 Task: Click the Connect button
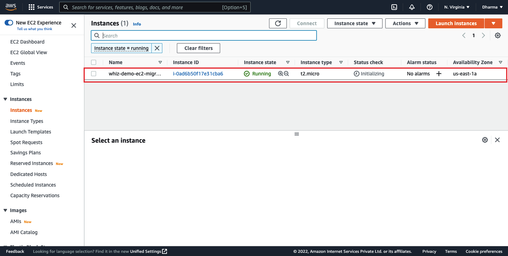pyautogui.click(x=307, y=23)
